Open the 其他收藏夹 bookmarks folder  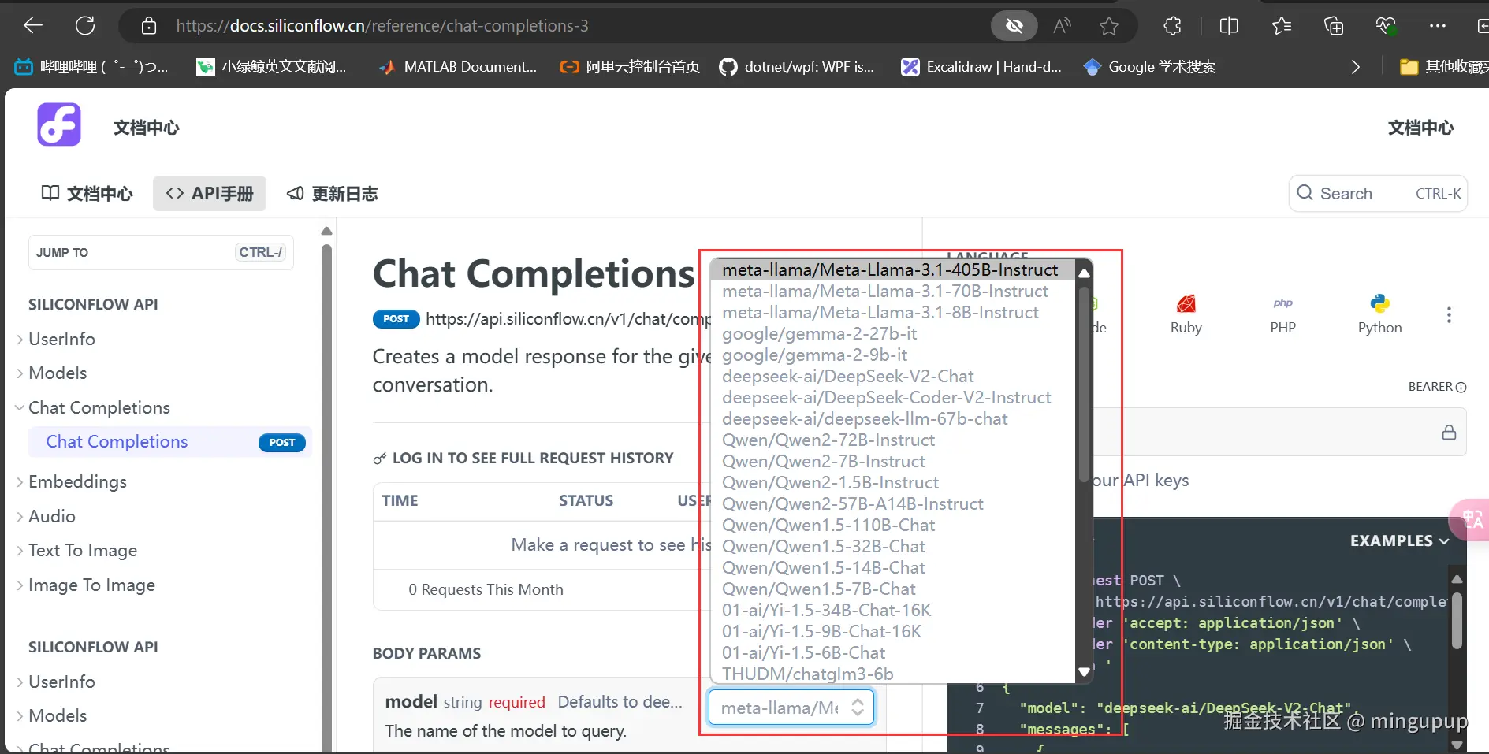coord(1444,67)
